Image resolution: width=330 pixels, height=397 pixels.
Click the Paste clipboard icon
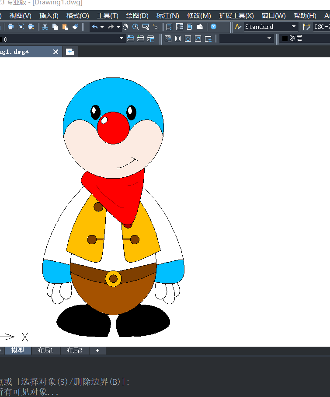tap(65, 27)
